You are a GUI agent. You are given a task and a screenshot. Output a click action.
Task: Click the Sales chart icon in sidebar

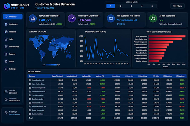coord(6,39)
